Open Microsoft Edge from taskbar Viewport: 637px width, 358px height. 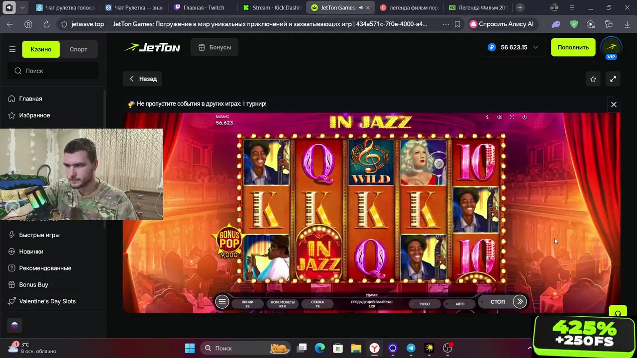tap(319, 348)
